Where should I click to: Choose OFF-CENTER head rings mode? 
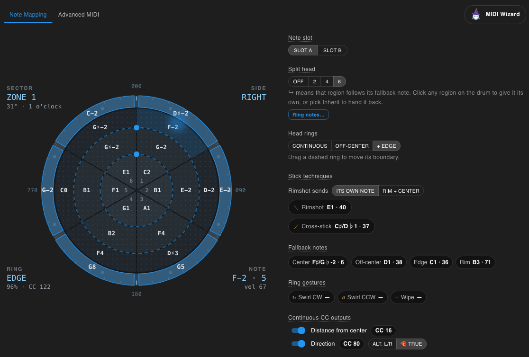click(x=352, y=146)
